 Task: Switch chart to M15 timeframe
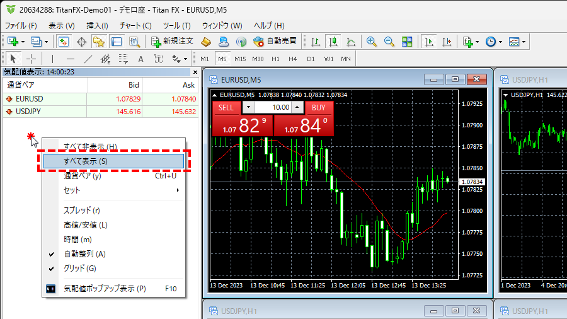pyautogui.click(x=240, y=59)
